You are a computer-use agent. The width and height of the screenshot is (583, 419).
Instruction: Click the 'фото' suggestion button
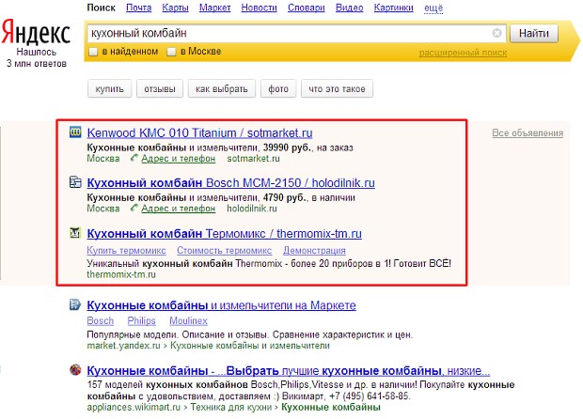(x=278, y=88)
